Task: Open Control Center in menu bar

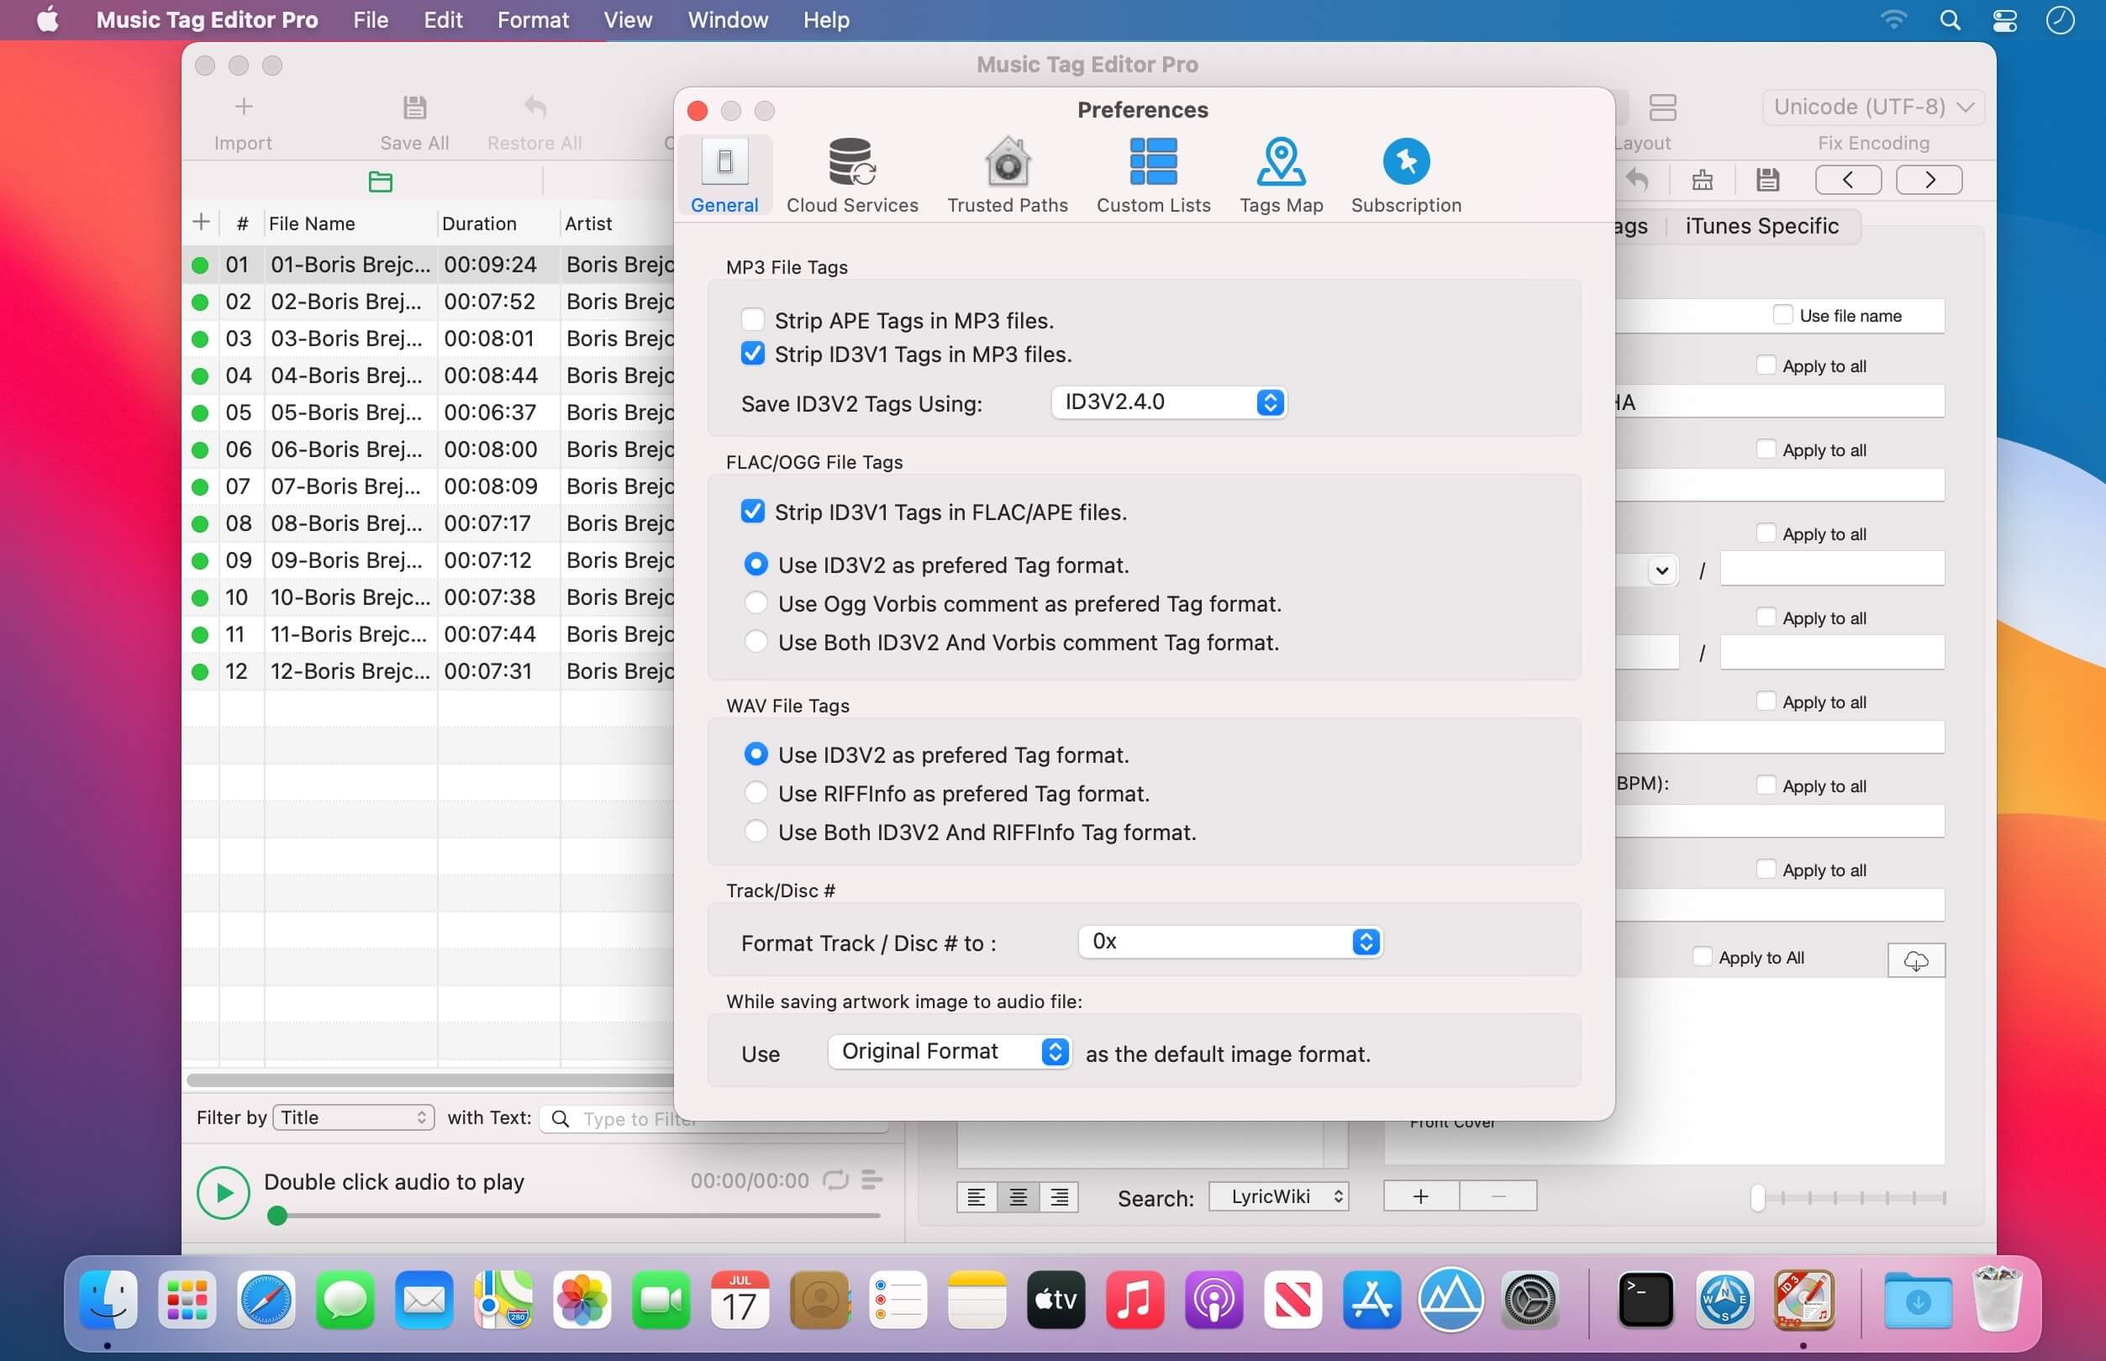Action: (2004, 19)
